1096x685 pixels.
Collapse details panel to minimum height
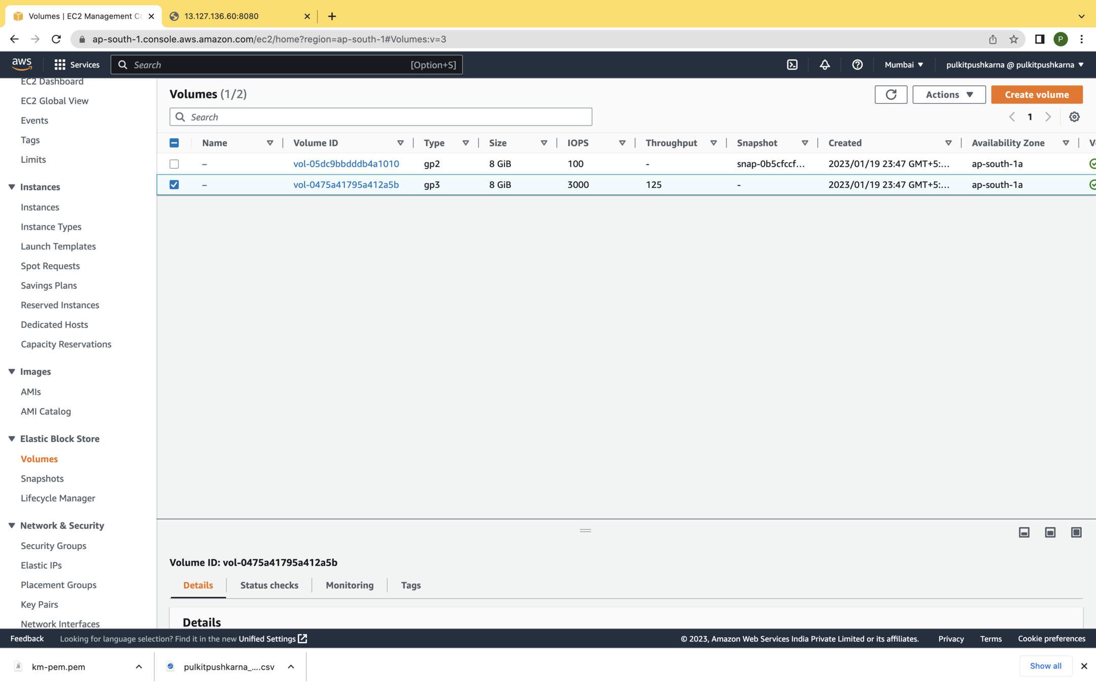(1024, 532)
